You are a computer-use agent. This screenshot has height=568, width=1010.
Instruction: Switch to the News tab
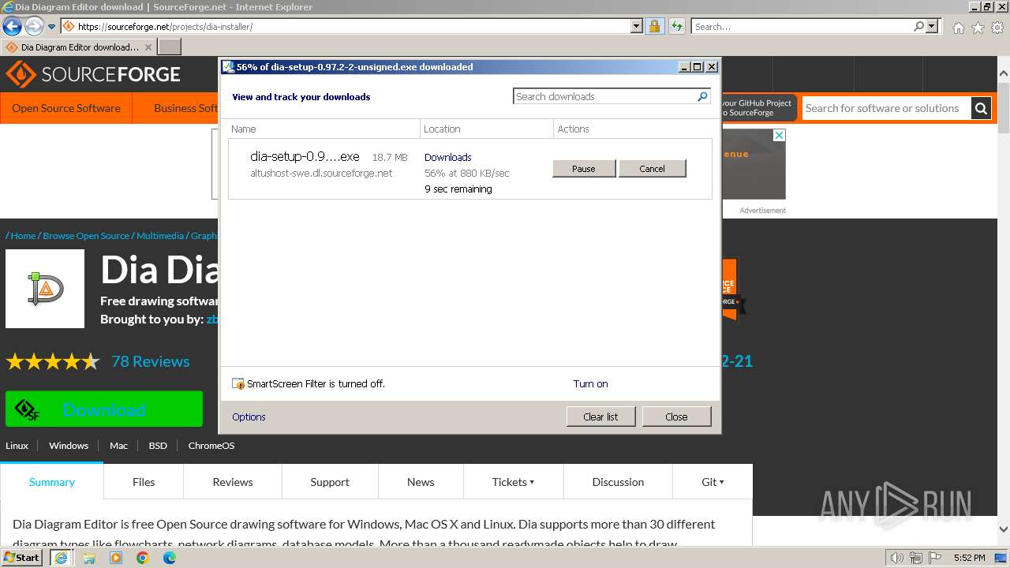[421, 482]
